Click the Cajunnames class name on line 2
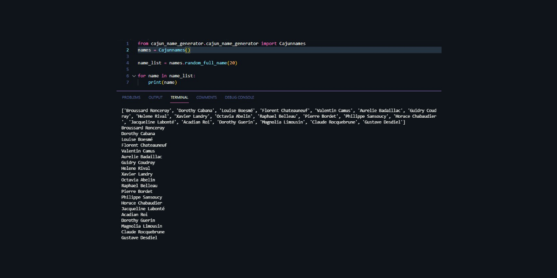The width and height of the screenshot is (557, 278). [172, 50]
